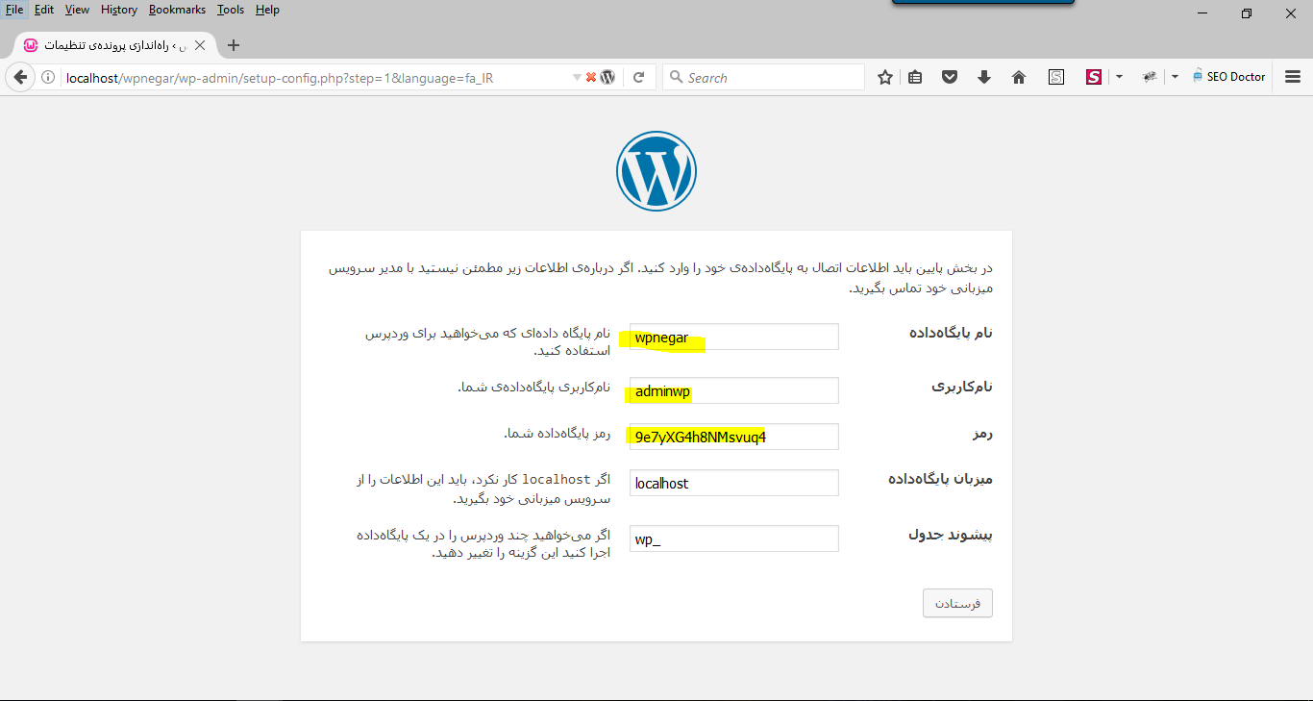Click the username field containing adminwp
The height and width of the screenshot is (701, 1313).
pyautogui.click(x=734, y=390)
